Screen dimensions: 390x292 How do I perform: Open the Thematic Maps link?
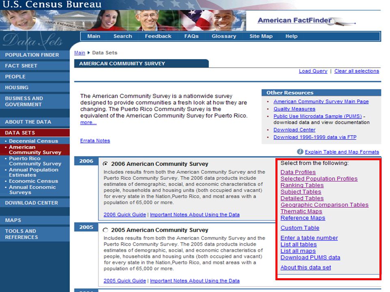point(301,211)
